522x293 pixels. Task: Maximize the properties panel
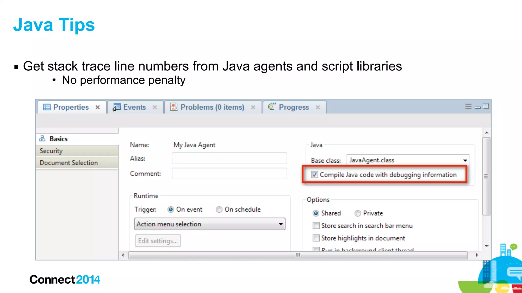[x=486, y=106]
